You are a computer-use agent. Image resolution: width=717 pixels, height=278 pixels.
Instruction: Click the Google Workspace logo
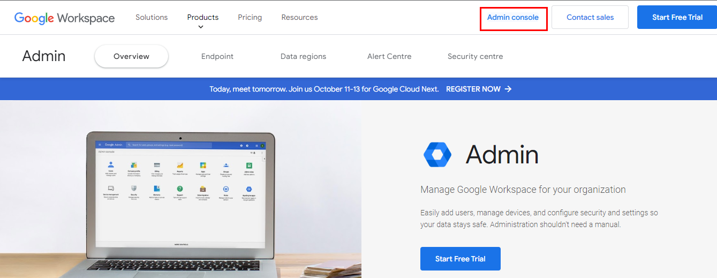(x=64, y=18)
